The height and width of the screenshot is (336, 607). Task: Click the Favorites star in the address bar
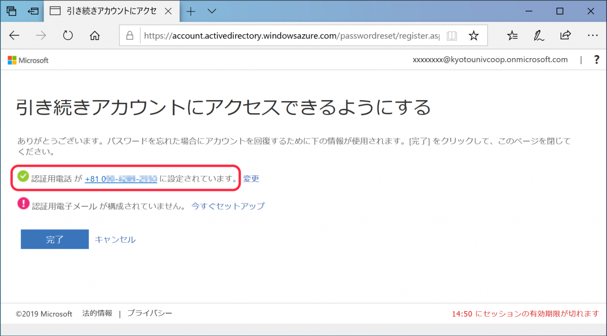tap(473, 35)
